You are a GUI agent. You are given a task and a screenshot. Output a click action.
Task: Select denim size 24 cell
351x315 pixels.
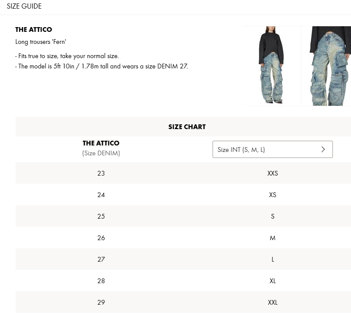tap(101, 195)
